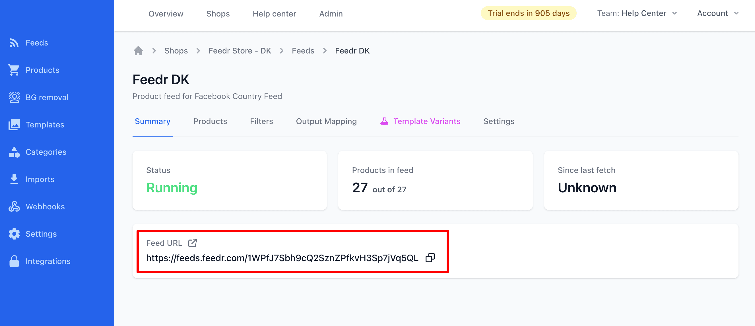Select the Categories icon in sidebar
This screenshot has height=326, width=755.
pos(14,152)
